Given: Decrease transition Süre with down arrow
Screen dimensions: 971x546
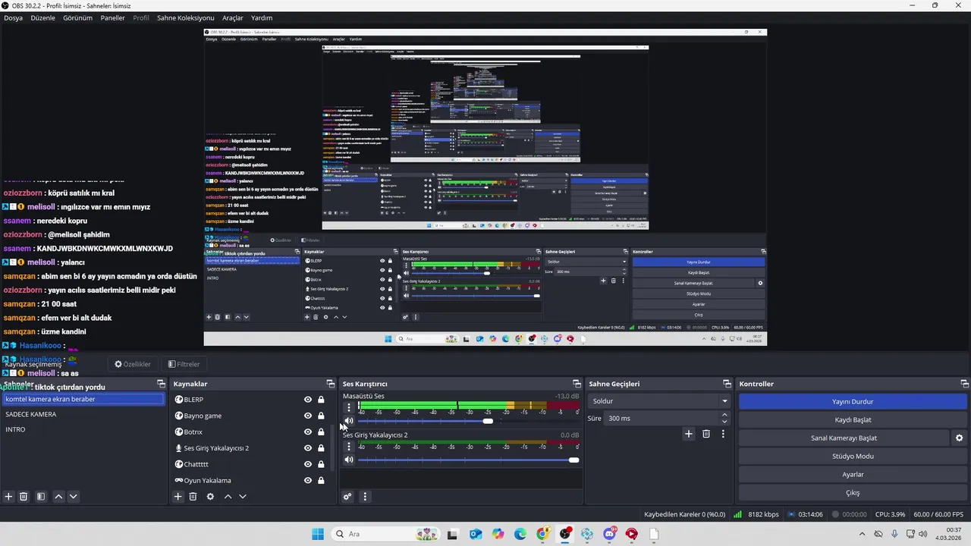Looking at the screenshot, I should pyautogui.click(x=724, y=422).
